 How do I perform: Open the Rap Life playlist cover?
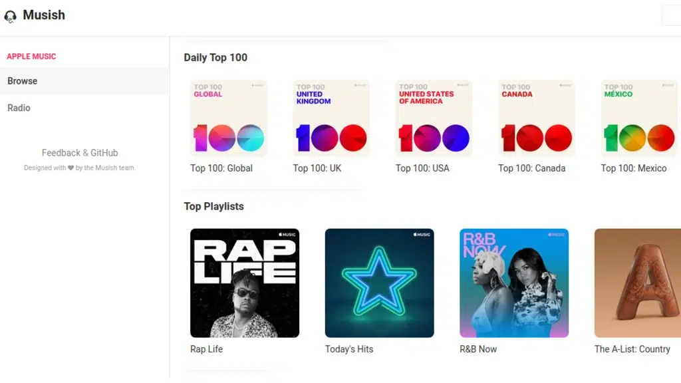tap(245, 283)
